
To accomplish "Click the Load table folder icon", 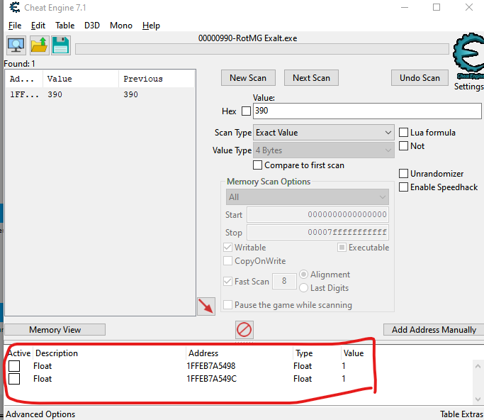I will click(38, 45).
